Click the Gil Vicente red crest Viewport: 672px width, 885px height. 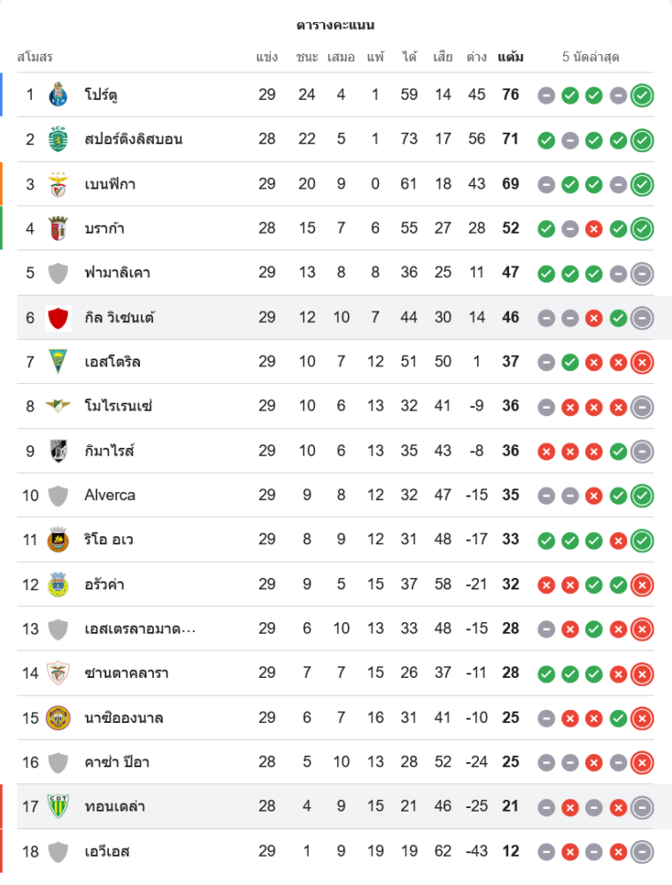click(x=58, y=317)
